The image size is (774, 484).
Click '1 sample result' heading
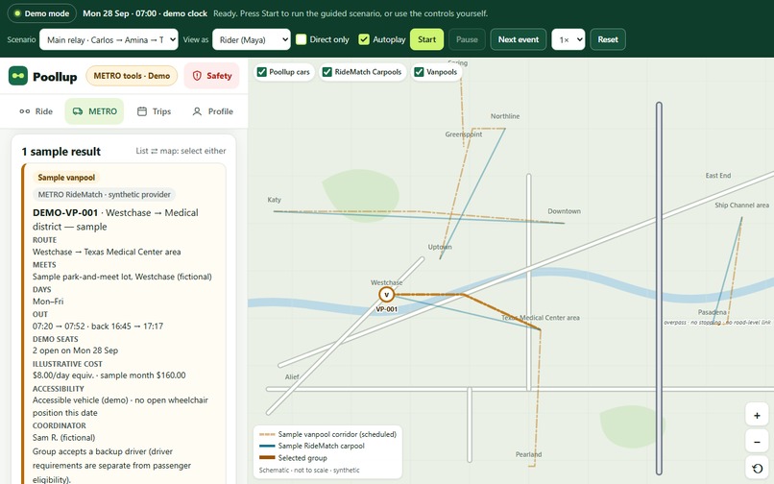coord(60,152)
